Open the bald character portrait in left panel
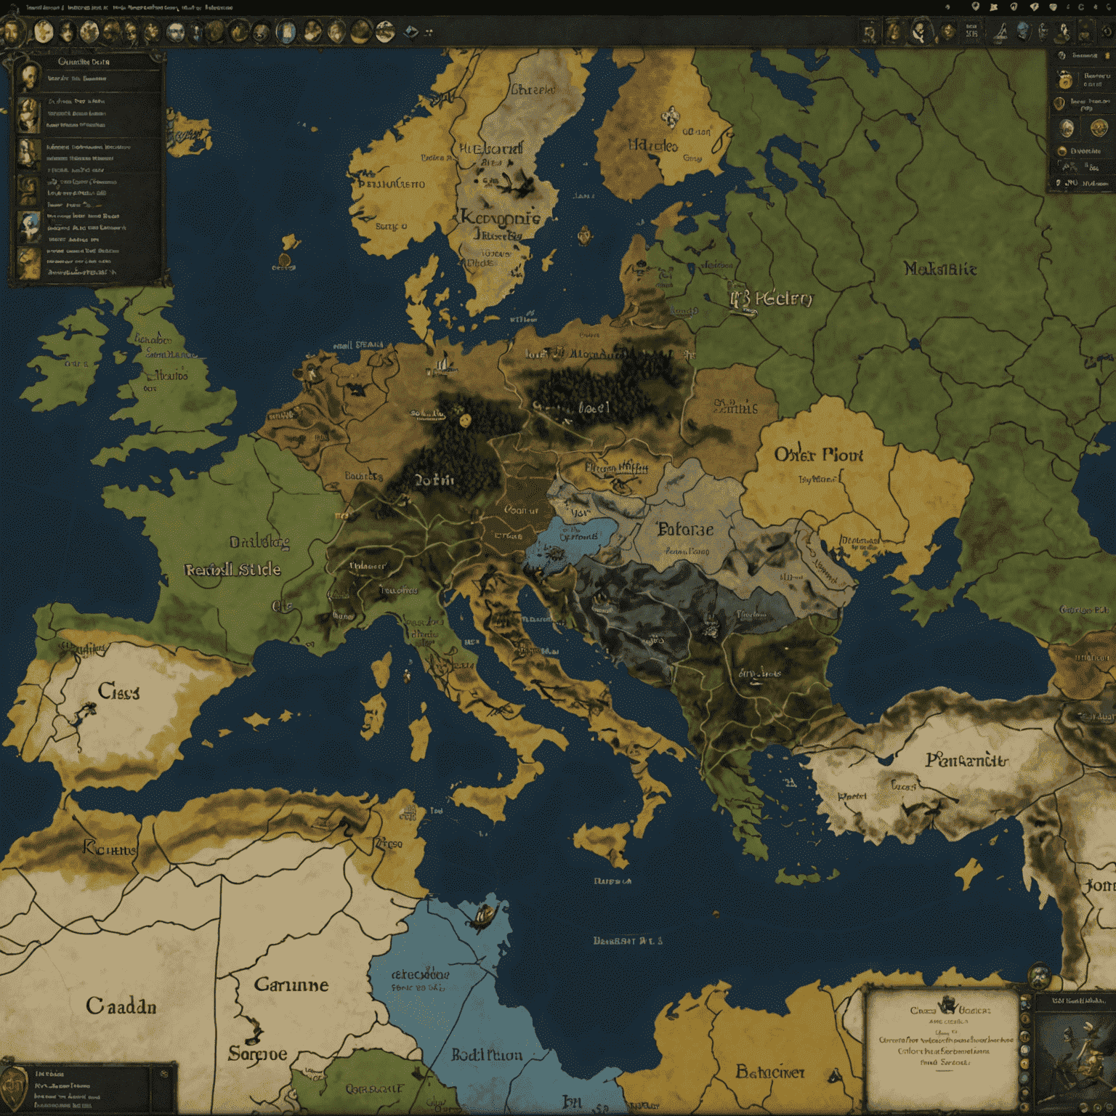Screen dimensions: 1116x1116 (30, 76)
